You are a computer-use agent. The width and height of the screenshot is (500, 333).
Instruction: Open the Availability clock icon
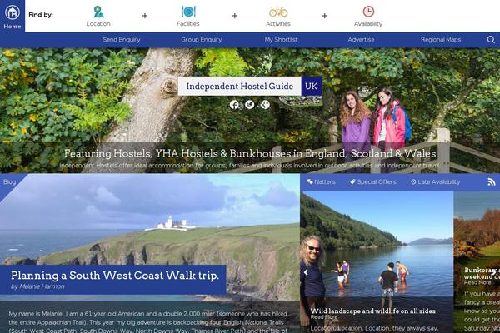click(368, 12)
